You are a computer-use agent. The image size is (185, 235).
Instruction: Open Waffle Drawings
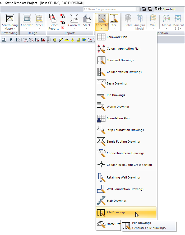click(126, 107)
